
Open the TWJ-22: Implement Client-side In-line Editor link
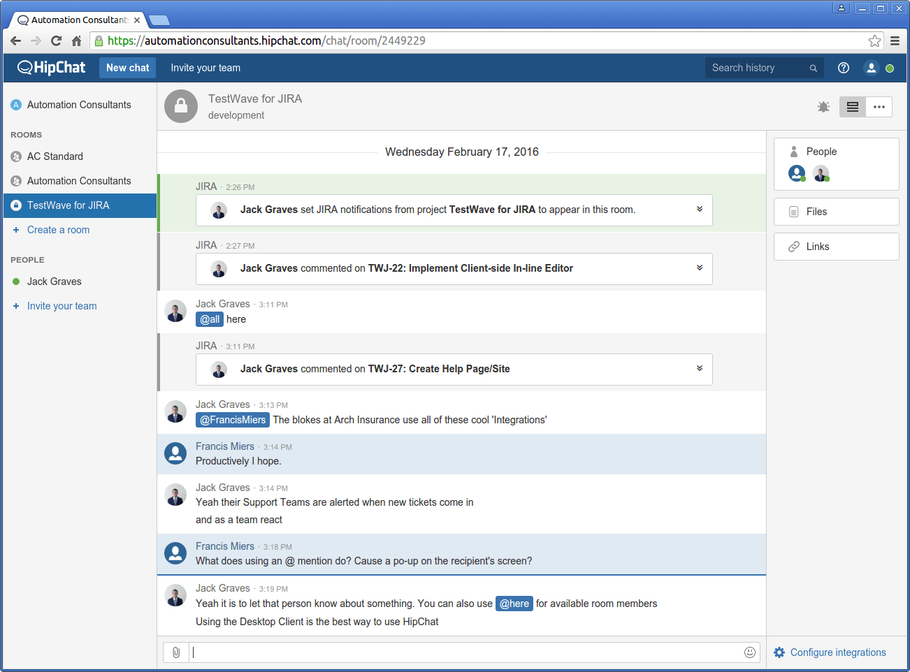click(x=470, y=268)
